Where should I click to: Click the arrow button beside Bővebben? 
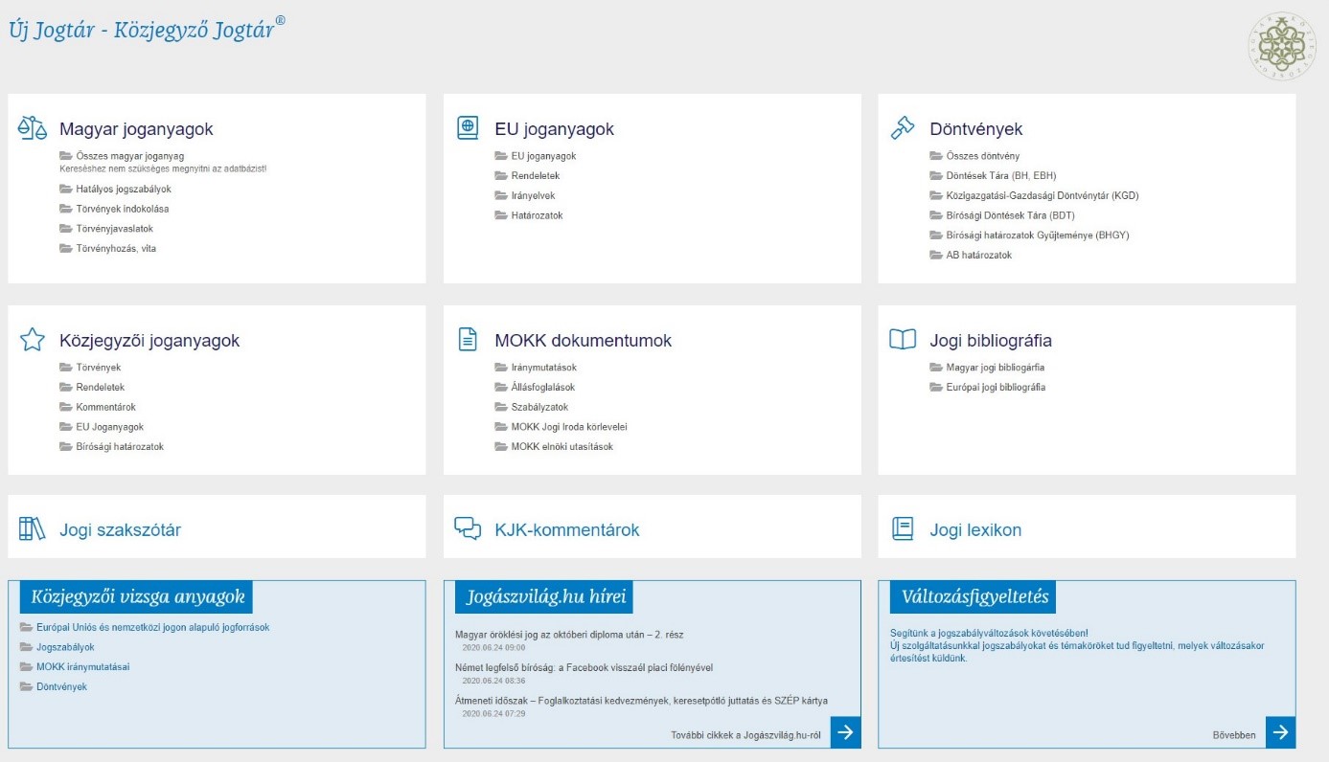1280,732
